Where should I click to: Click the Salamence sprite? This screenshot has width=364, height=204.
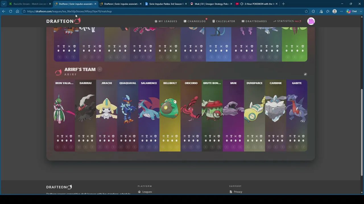click(x=149, y=109)
